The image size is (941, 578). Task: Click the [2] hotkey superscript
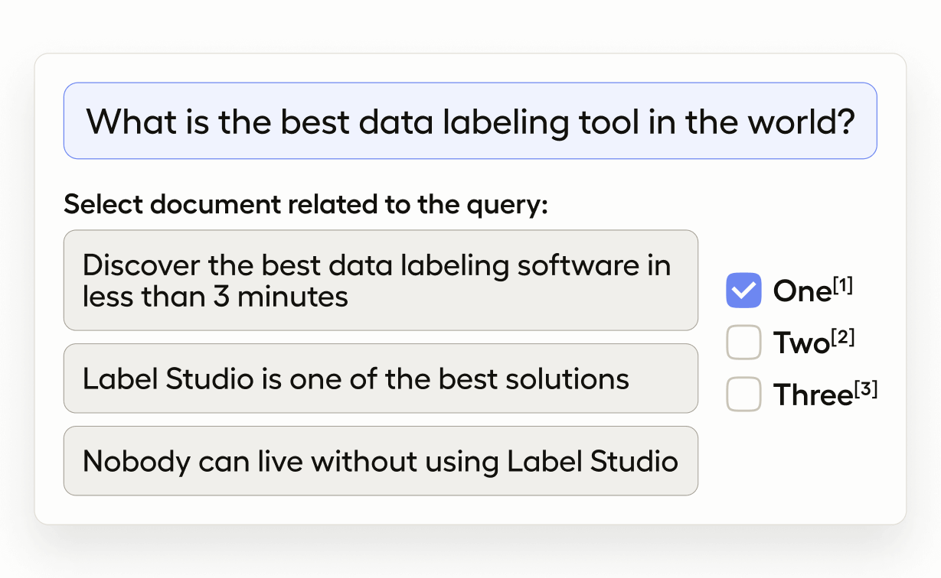tap(843, 337)
